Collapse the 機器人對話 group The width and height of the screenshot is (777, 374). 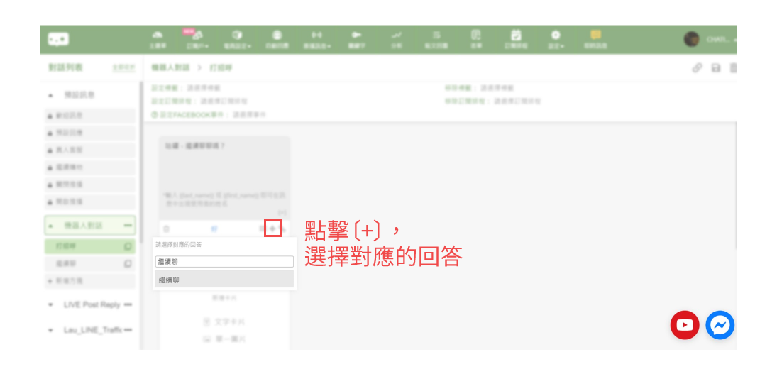pyautogui.click(x=52, y=226)
